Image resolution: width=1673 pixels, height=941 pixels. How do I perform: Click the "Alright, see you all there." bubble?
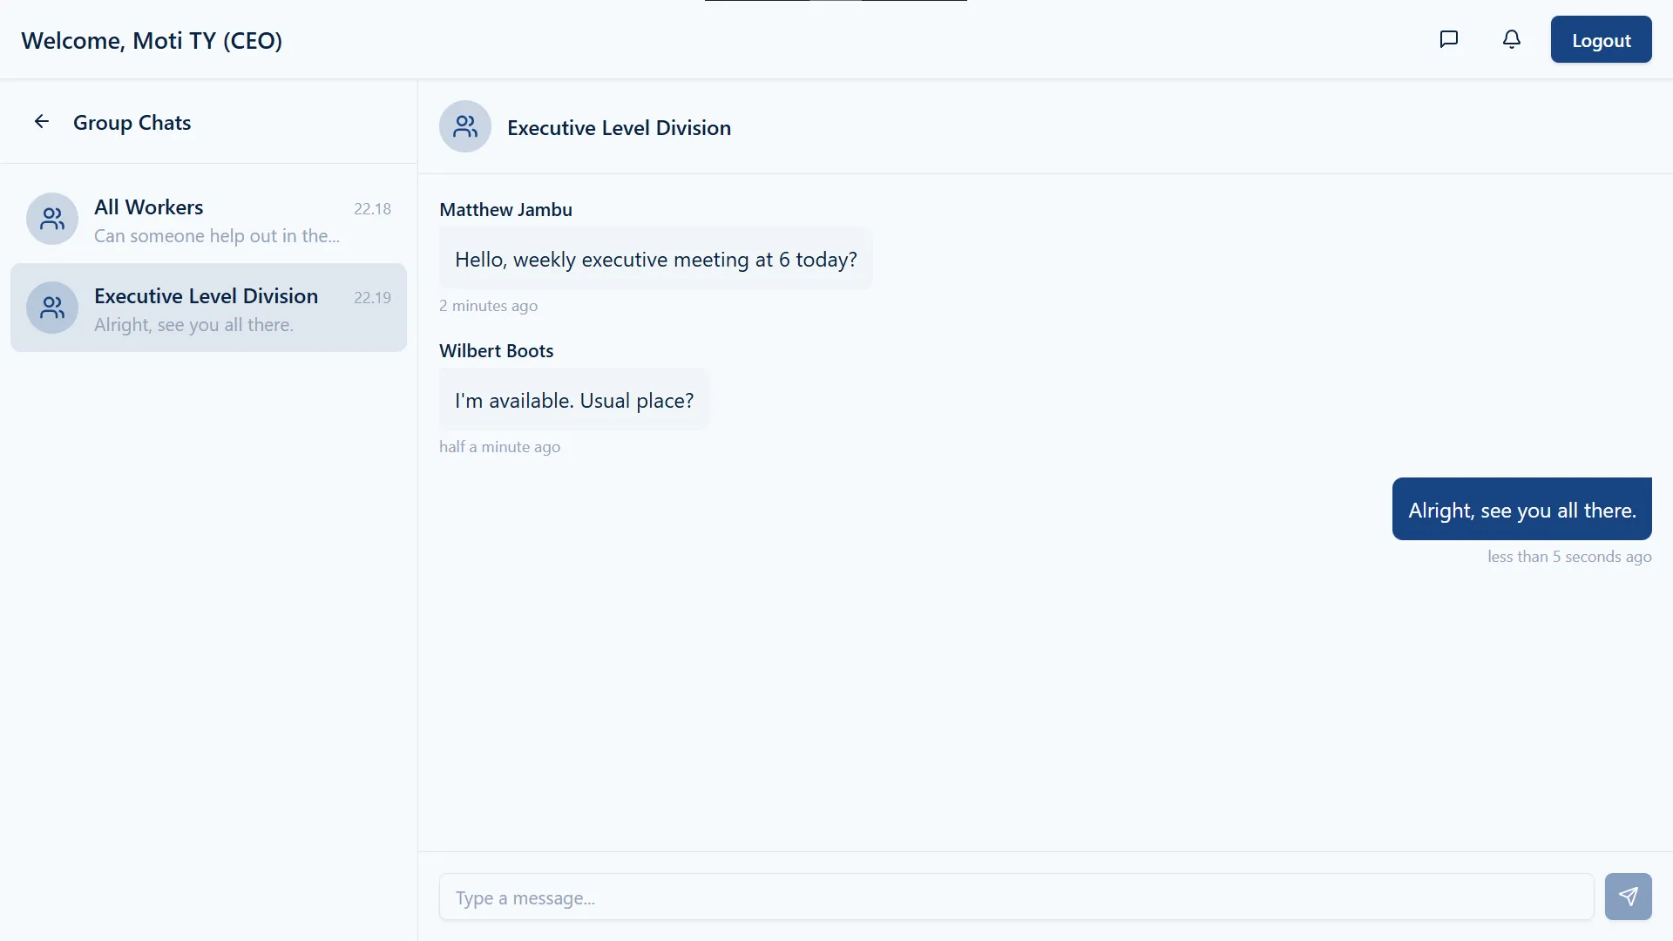coord(1521,510)
